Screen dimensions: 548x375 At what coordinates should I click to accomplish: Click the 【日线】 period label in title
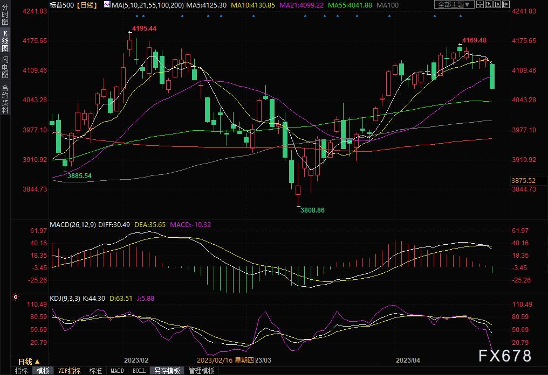point(85,5)
